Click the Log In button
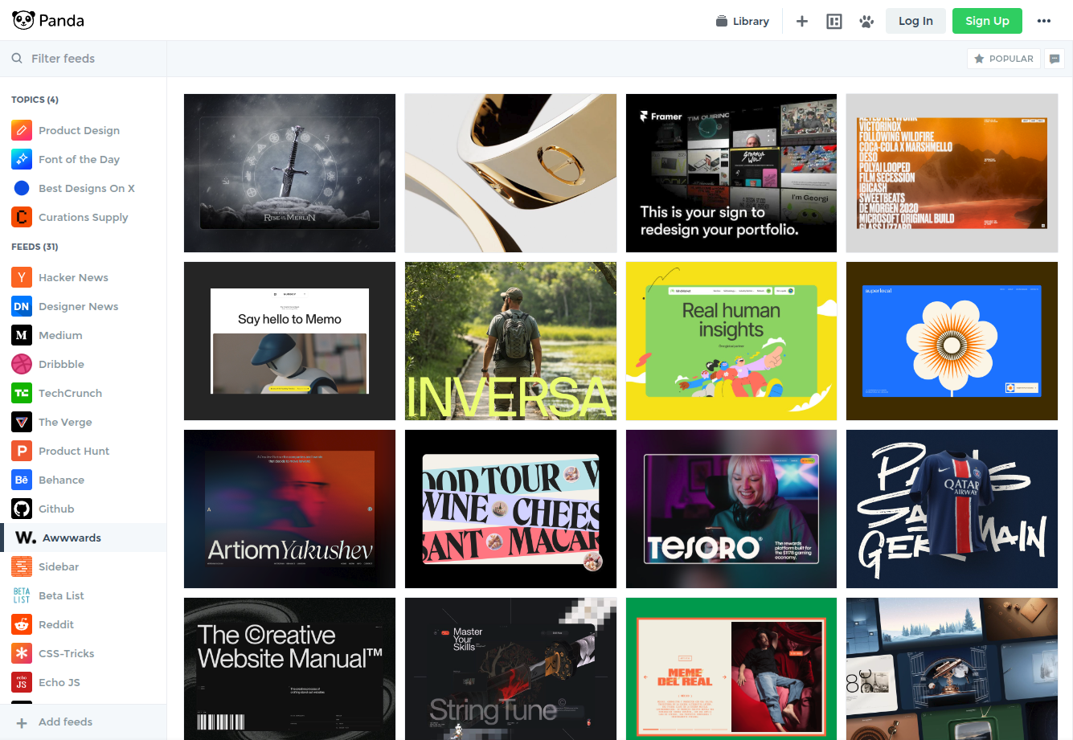 [x=915, y=21]
